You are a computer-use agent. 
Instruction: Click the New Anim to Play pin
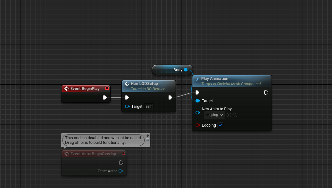click(197, 113)
